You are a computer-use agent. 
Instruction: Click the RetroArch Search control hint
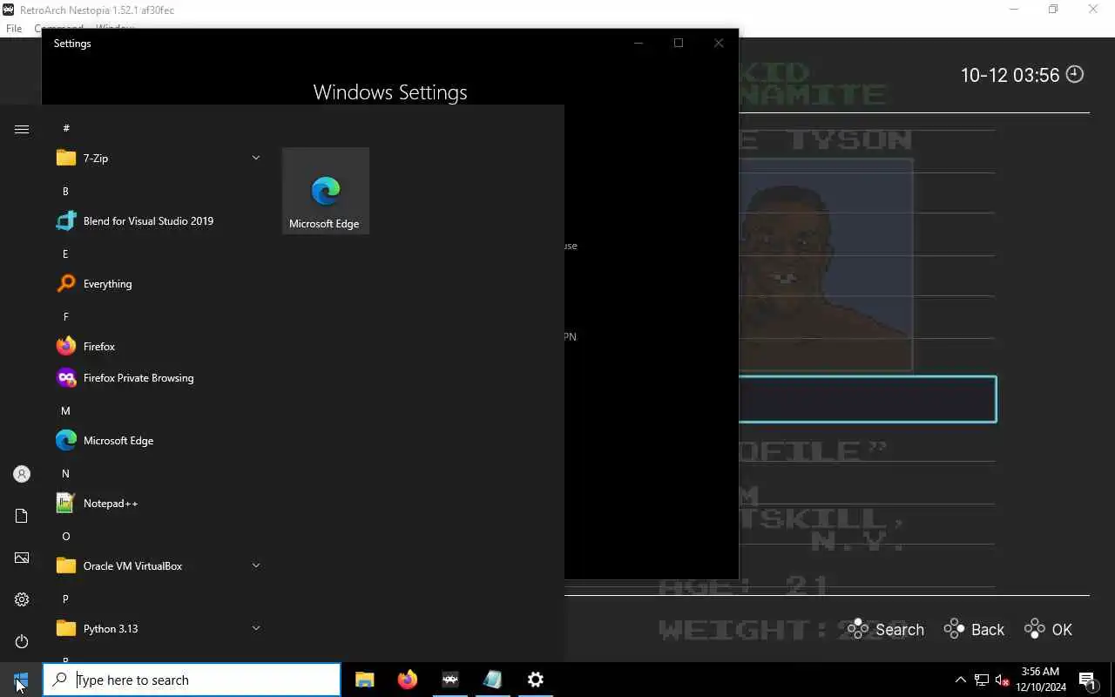tap(885, 629)
